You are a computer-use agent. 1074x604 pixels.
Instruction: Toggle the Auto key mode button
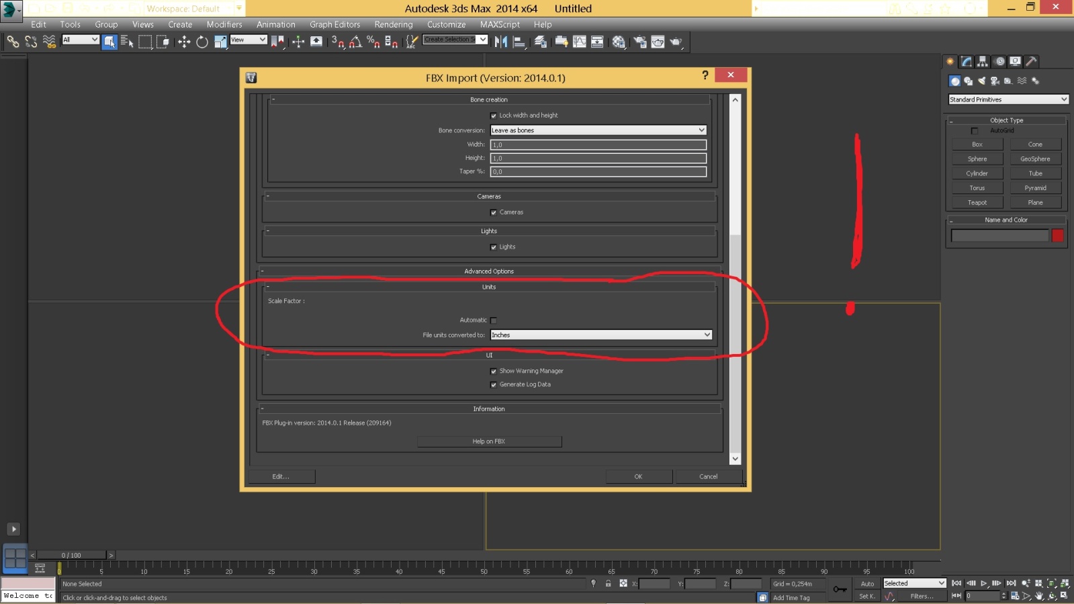867,584
